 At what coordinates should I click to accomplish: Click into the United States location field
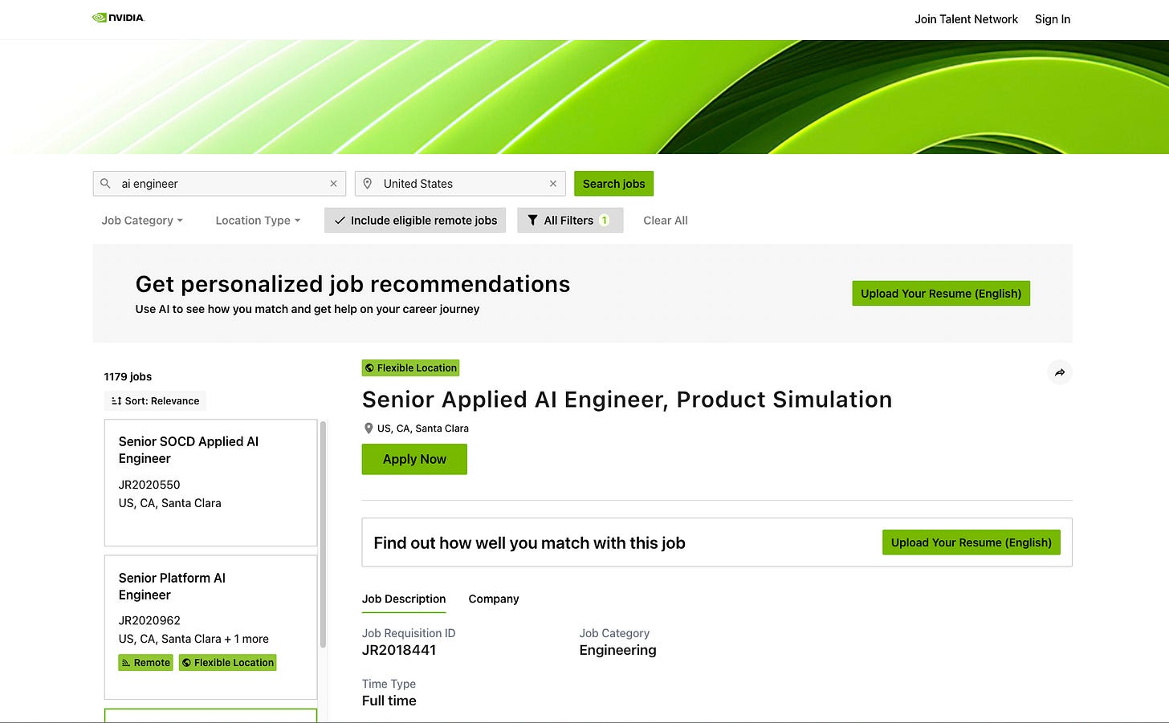(x=460, y=184)
